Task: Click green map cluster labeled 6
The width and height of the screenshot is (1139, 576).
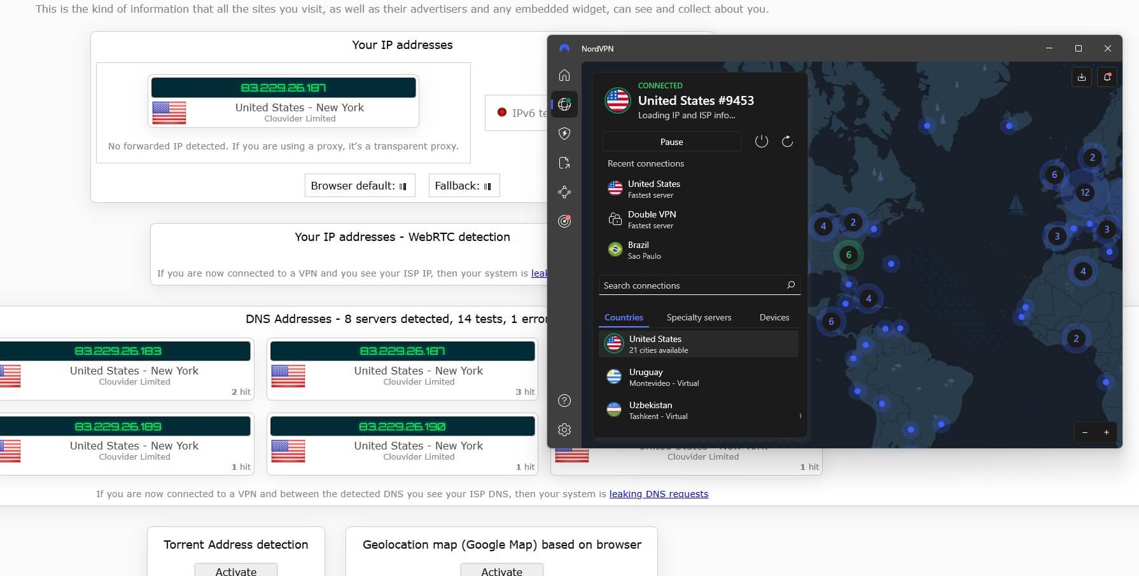Action: pos(848,255)
